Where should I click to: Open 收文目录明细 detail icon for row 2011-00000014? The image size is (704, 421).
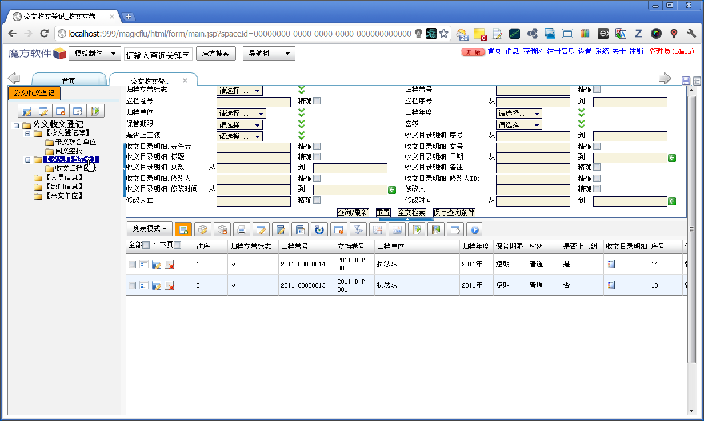(x=611, y=264)
